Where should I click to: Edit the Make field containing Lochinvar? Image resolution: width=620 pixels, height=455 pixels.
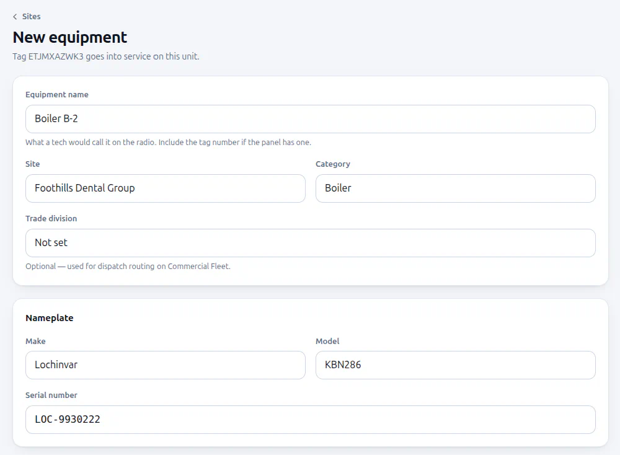click(166, 365)
